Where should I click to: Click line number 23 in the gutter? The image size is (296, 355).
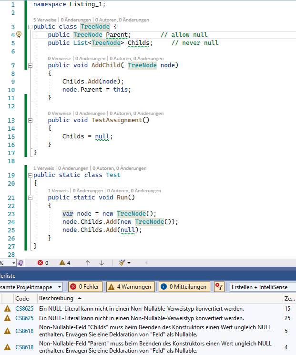click(x=11, y=214)
